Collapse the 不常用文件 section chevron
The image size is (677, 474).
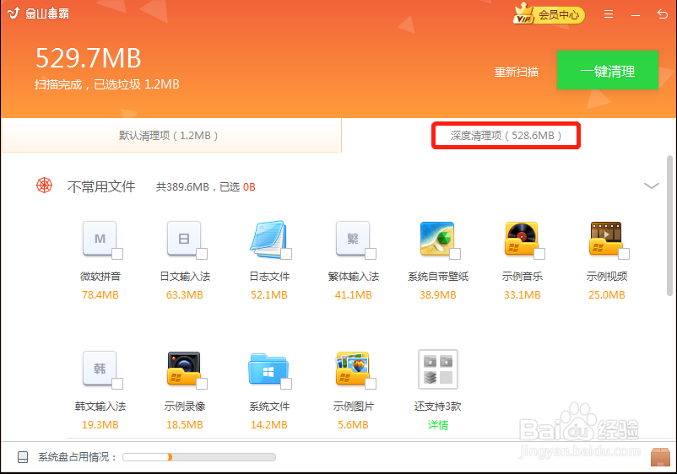651,186
